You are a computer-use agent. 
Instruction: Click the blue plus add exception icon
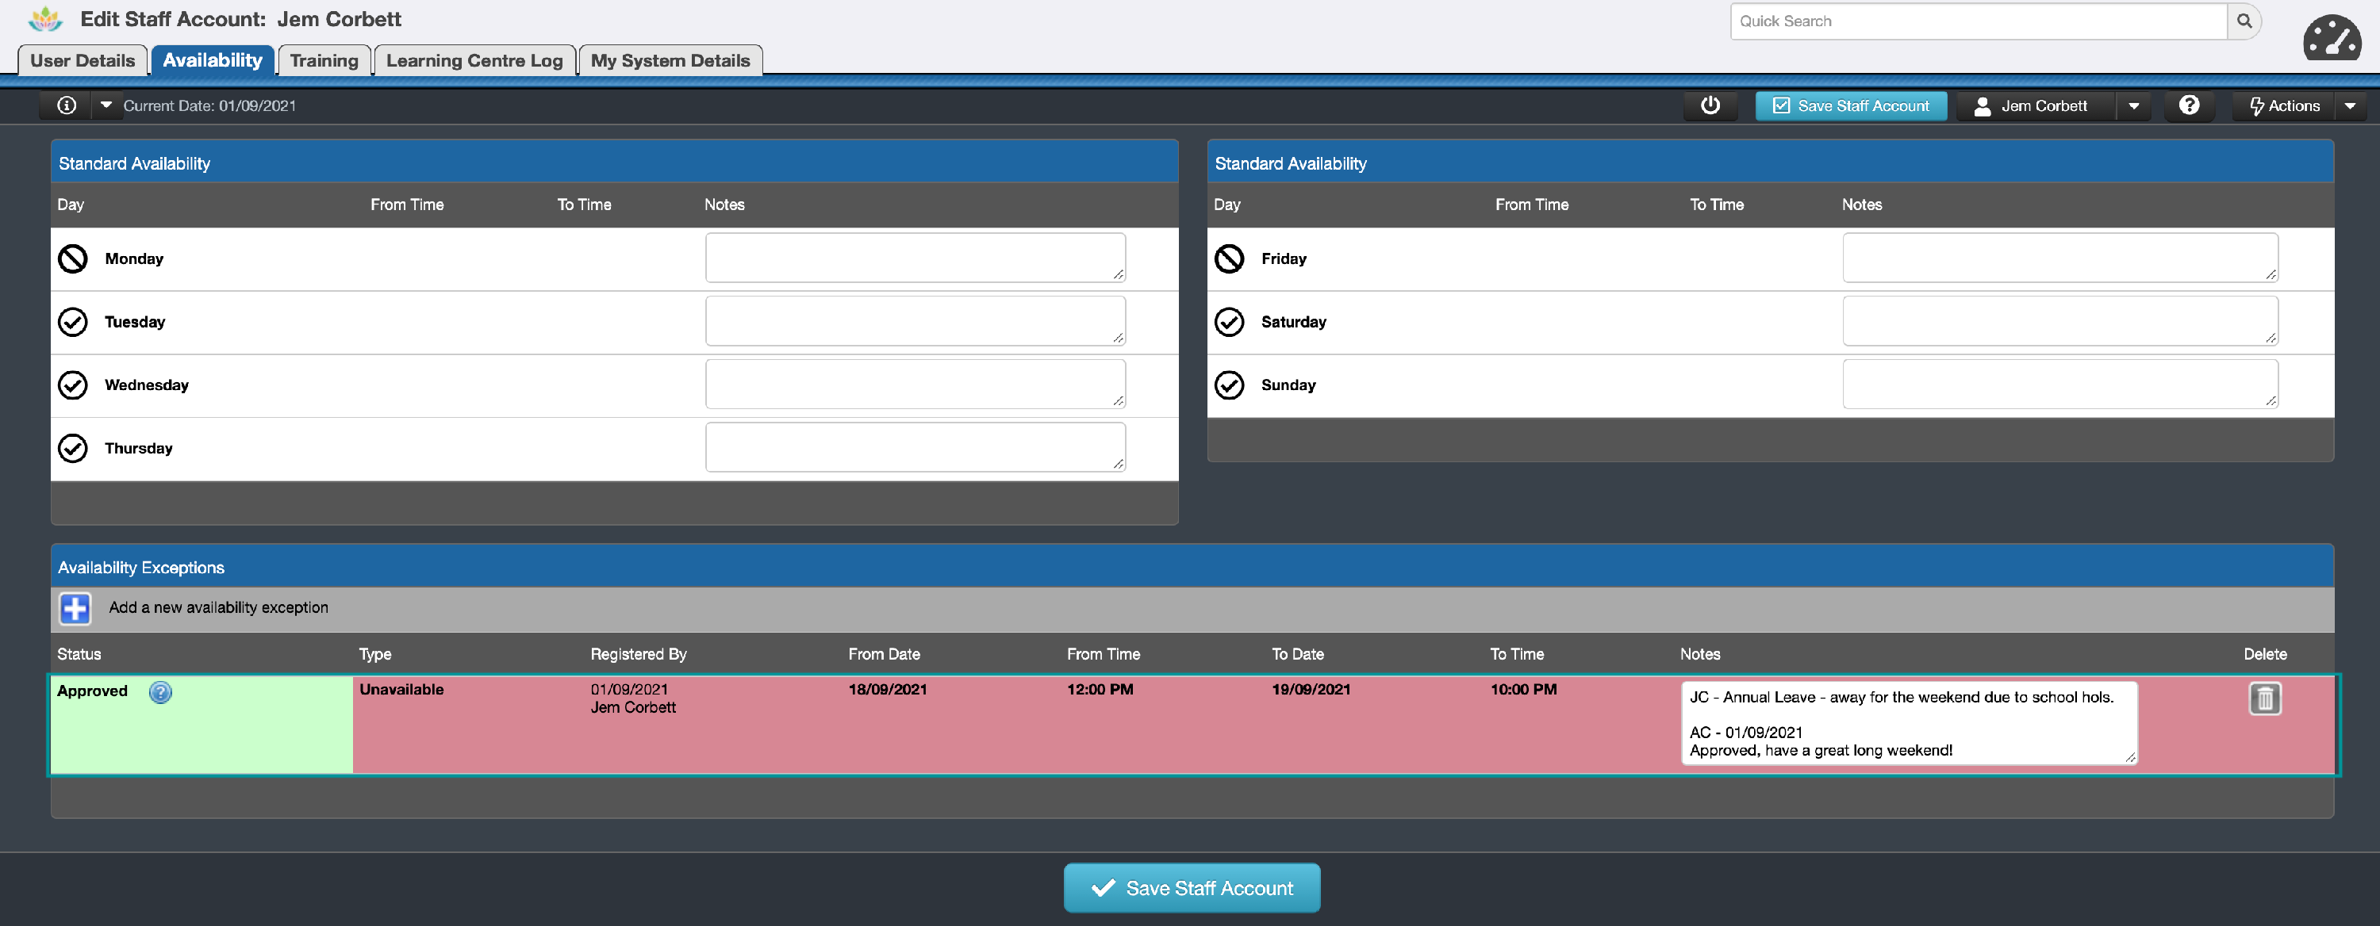pyautogui.click(x=75, y=608)
